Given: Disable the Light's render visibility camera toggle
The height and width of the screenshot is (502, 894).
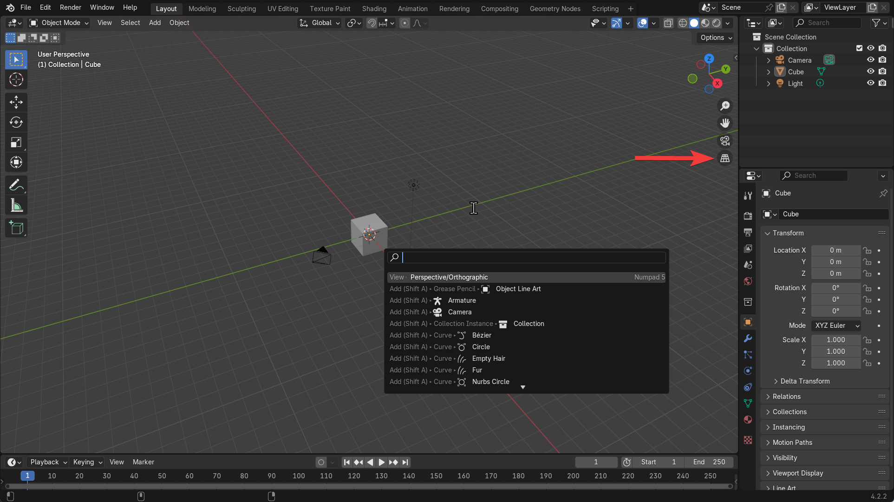Looking at the screenshot, I should tap(882, 83).
